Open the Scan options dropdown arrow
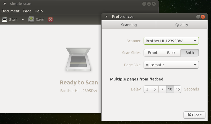The width and height of the screenshot is (211, 124). click(23, 20)
